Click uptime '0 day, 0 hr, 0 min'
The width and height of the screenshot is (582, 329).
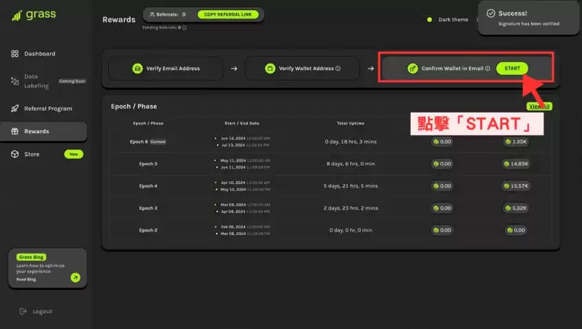coord(351,231)
